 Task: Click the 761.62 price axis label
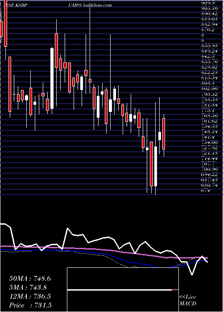(210, 121)
